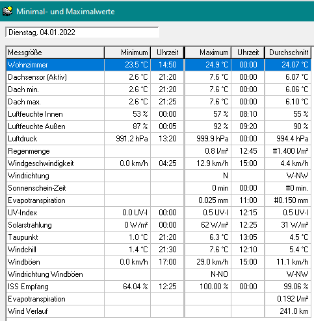Select the Sonnenschein-Zeit row
The height and width of the screenshot is (321, 314).
[x=159, y=188]
